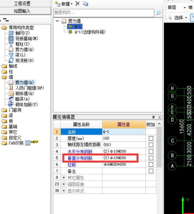Close the 属性编辑器 panel
The height and width of the screenshot is (214, 194).
(160, 117)
